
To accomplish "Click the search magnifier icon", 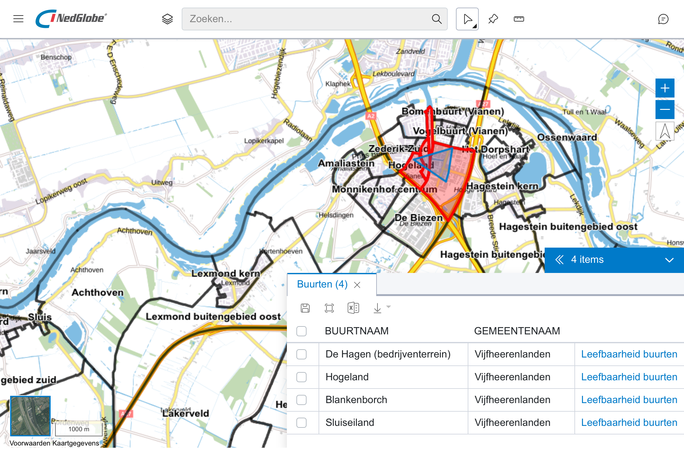I will pos(437,19).
